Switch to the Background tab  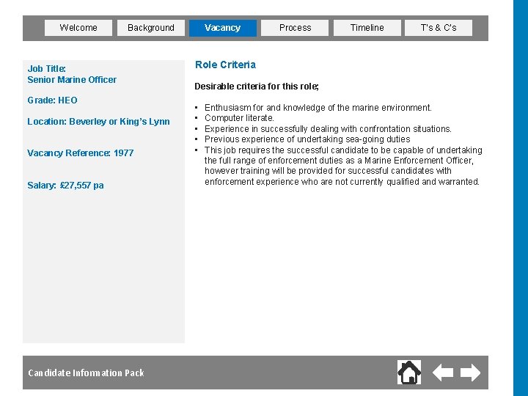click(x=151, y=28)
